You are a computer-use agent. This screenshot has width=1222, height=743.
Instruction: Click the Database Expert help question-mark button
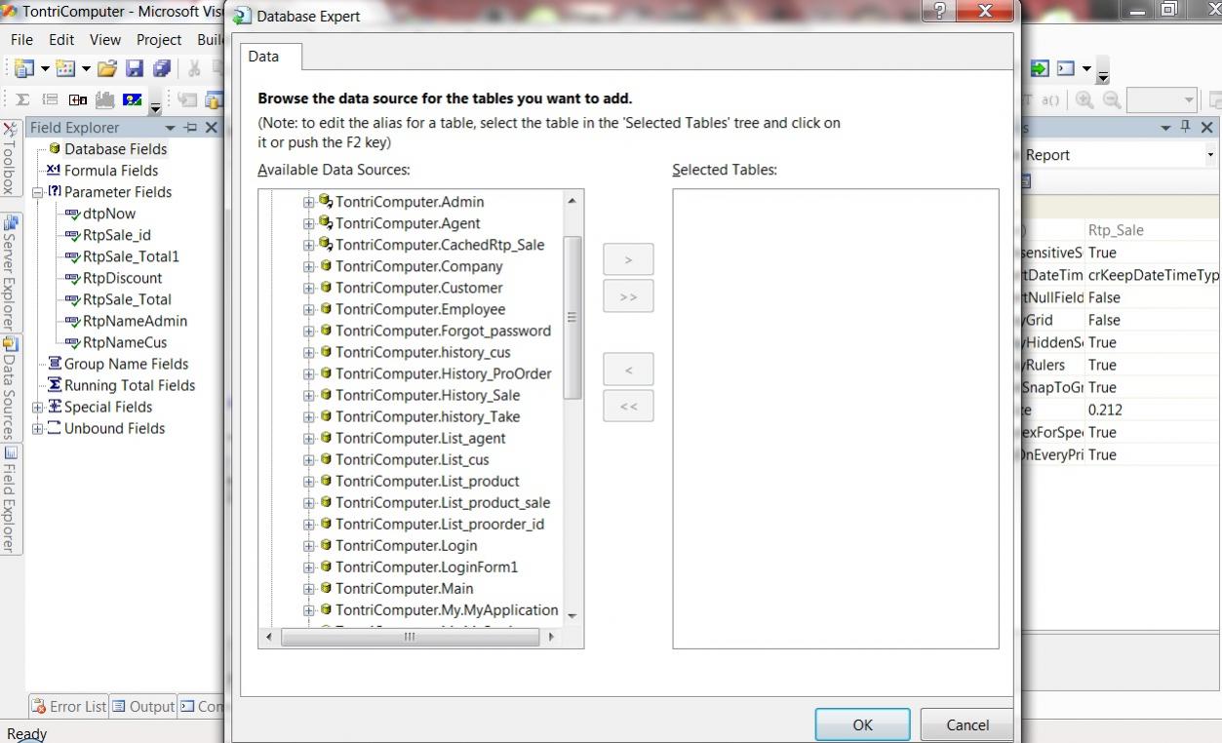point(939,11)
